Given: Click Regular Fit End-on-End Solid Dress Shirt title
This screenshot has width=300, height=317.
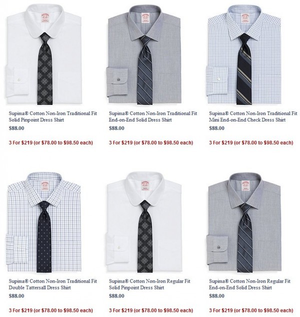Looking at the screenshot, I should (x=249, y=284).
